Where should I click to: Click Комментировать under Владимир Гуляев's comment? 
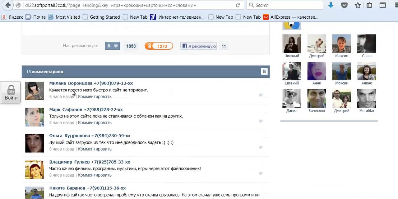click(95, 175)
